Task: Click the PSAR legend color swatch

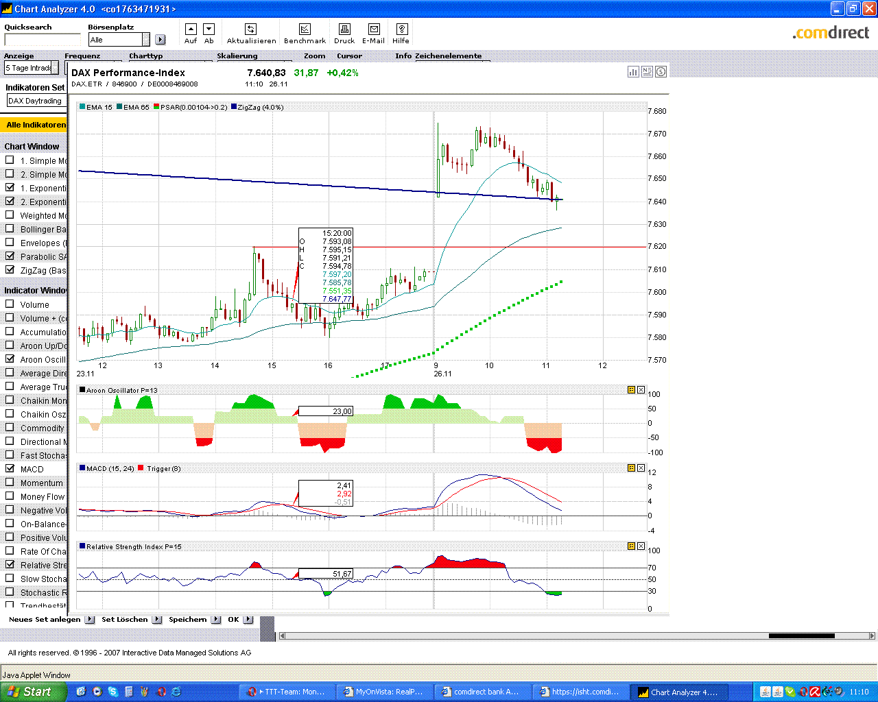Action: (156, 107)
